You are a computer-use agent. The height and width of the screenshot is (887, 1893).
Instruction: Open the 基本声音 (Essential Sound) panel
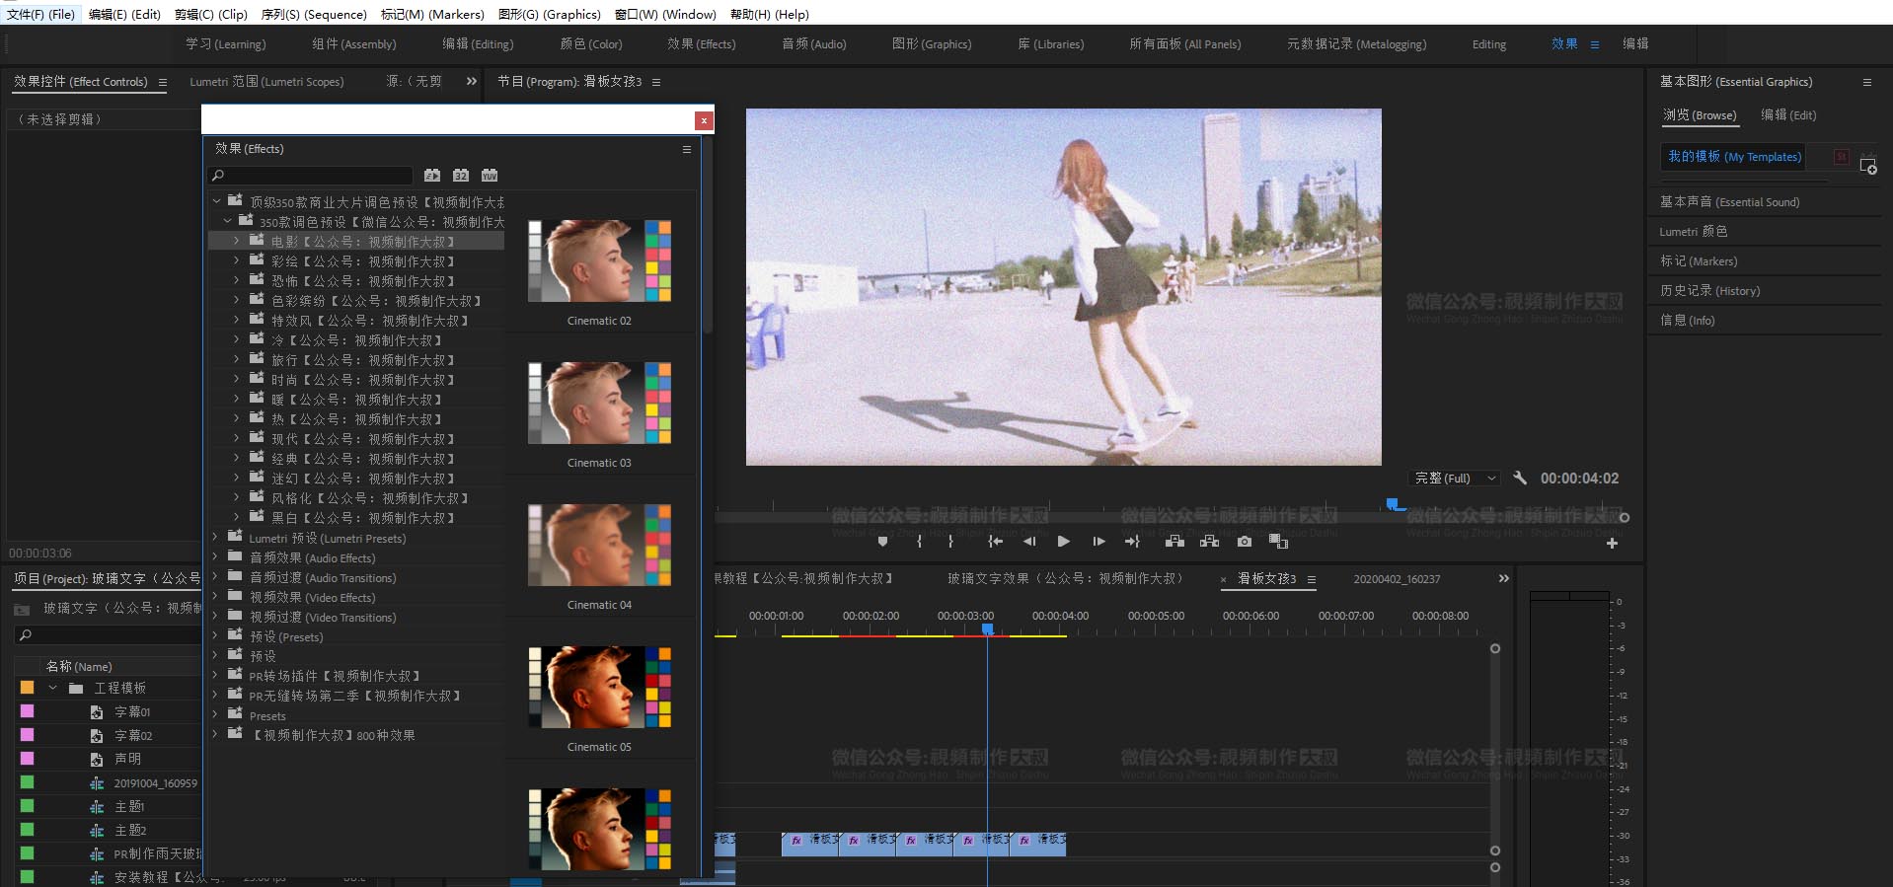click(1729, 202)
